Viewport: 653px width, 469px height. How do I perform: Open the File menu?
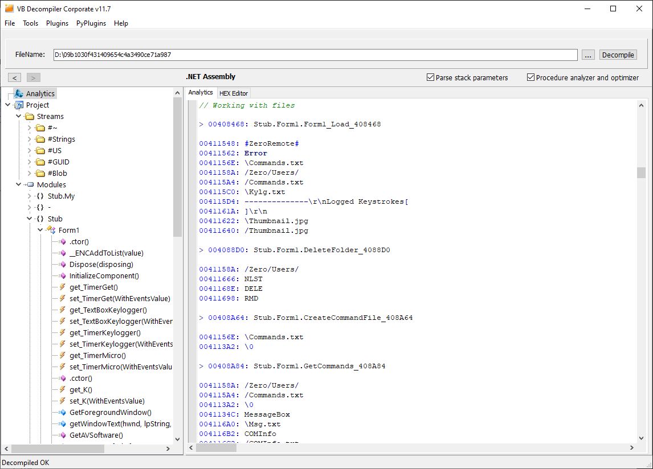(10, 23)
